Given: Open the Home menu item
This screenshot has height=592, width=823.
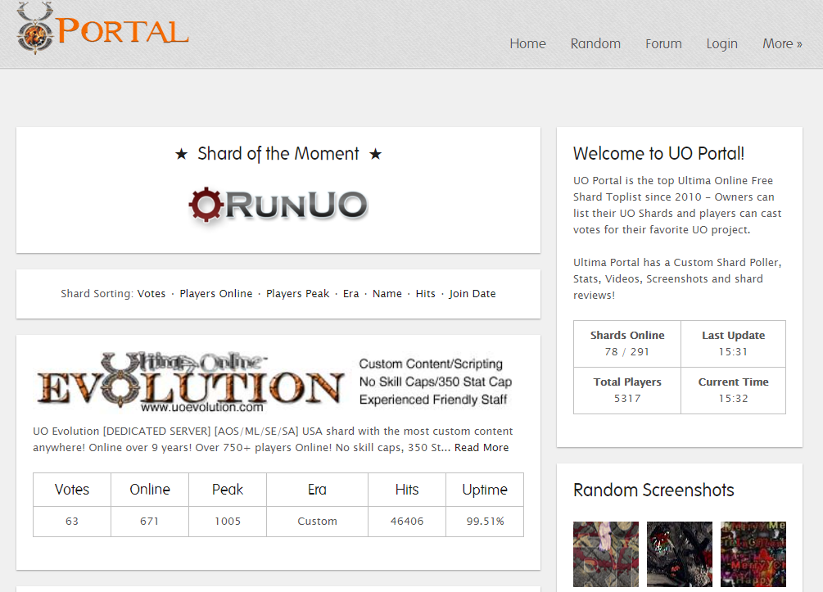Looking at the screenshot, I should (x=527, y=43).
